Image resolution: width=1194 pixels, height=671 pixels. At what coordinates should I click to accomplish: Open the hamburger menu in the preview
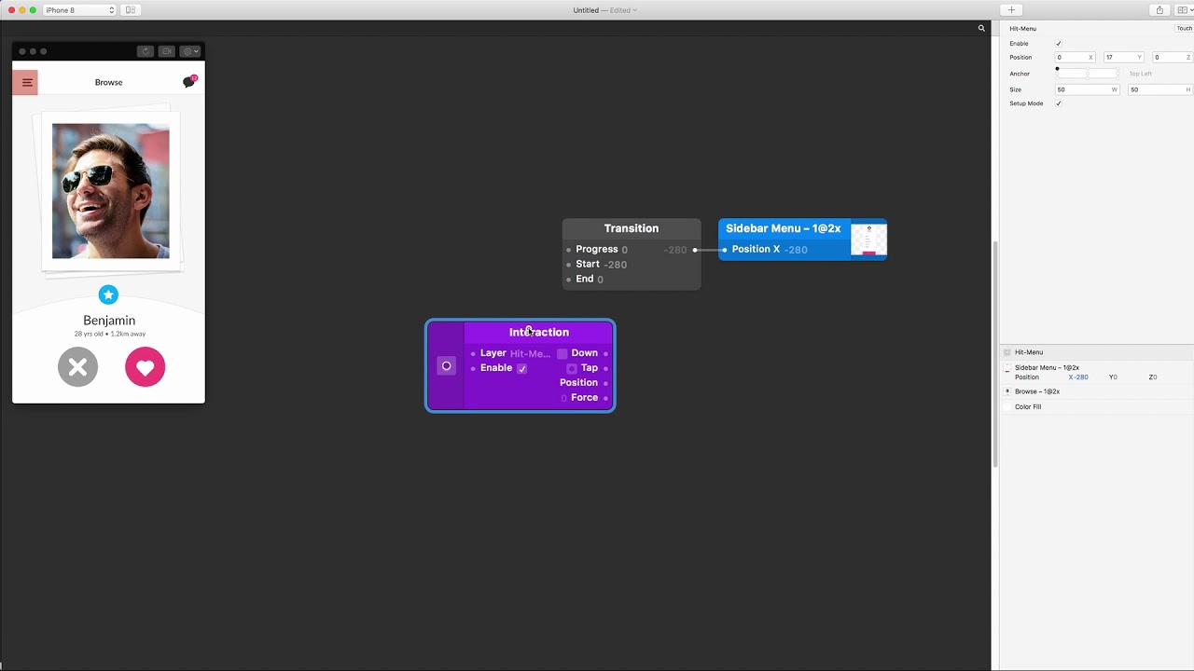[26, 82]
